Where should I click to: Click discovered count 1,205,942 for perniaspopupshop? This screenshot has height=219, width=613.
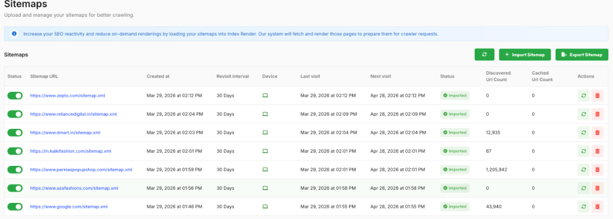496,169
